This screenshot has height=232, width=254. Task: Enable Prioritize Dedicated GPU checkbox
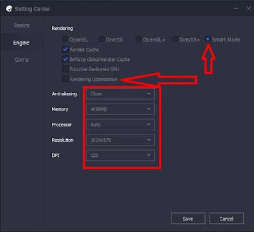click(65, 69)
